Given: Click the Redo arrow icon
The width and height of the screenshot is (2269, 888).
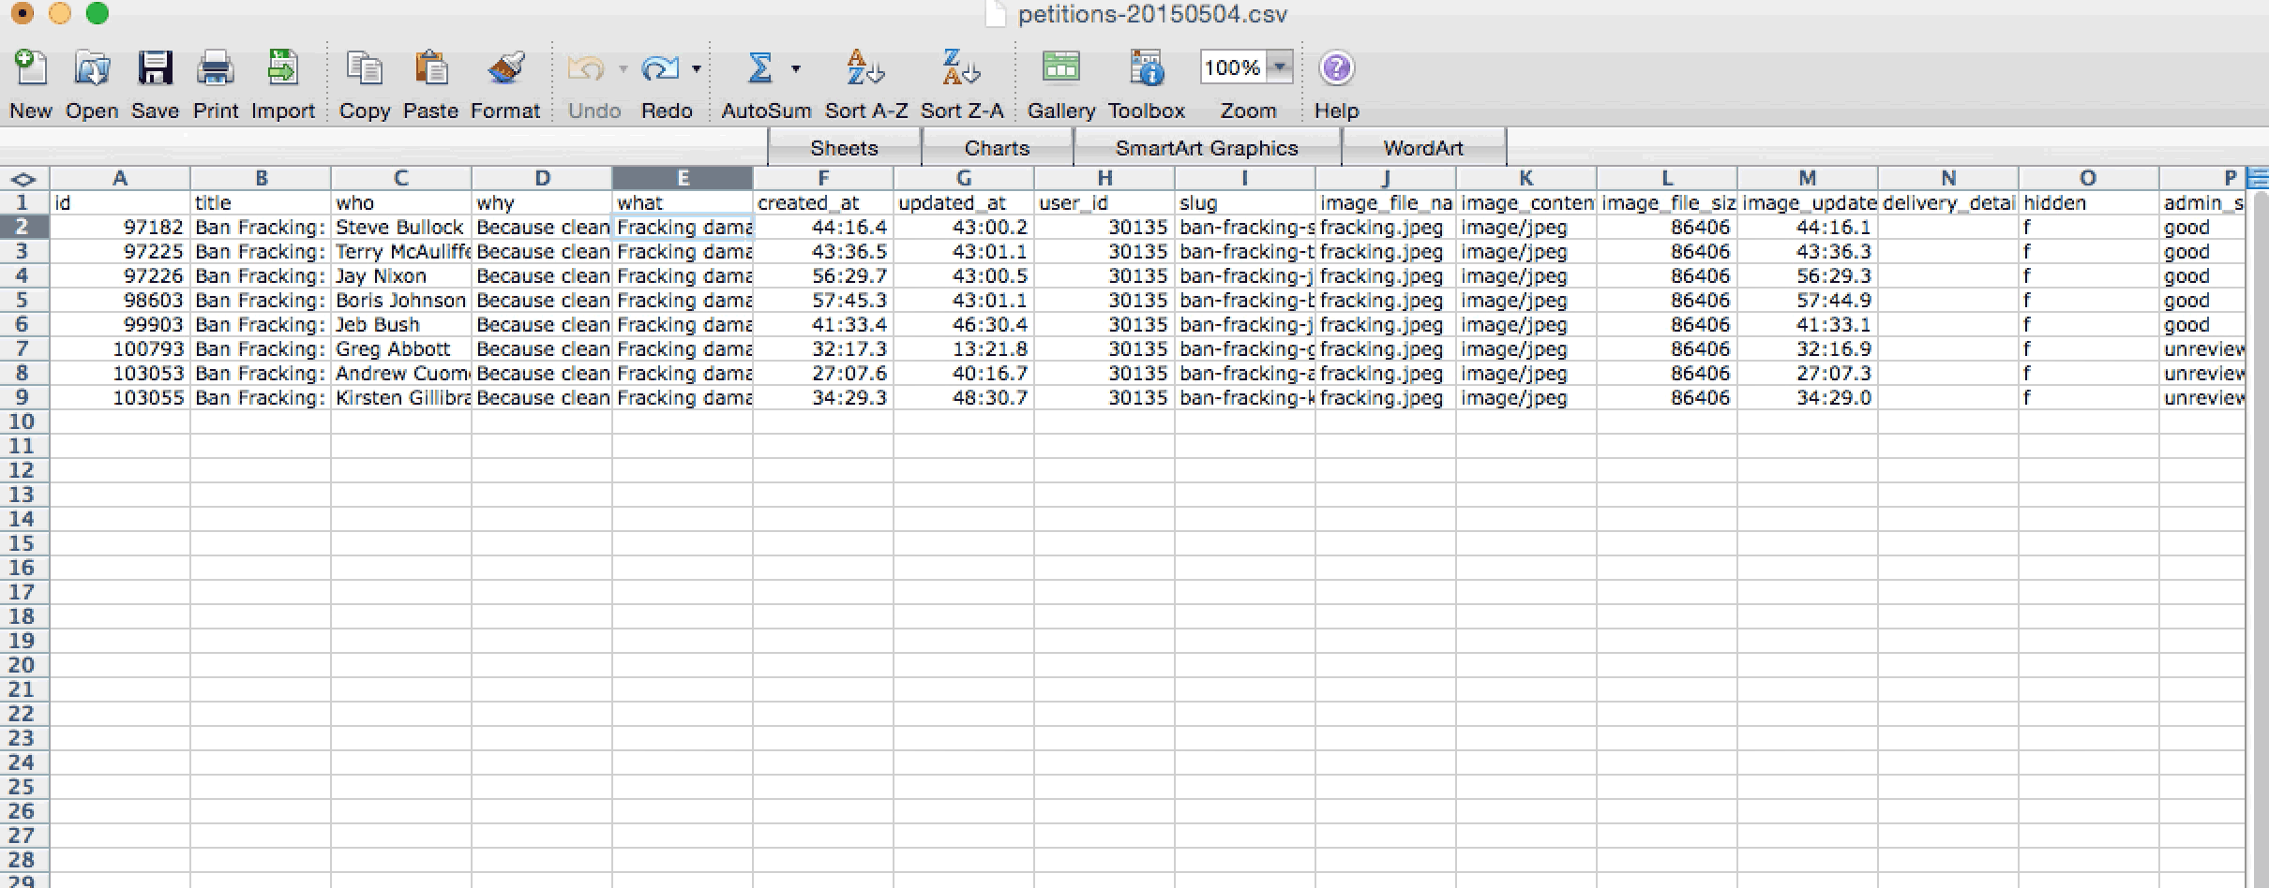Looking at the screenshot, I should pos(660,68).
